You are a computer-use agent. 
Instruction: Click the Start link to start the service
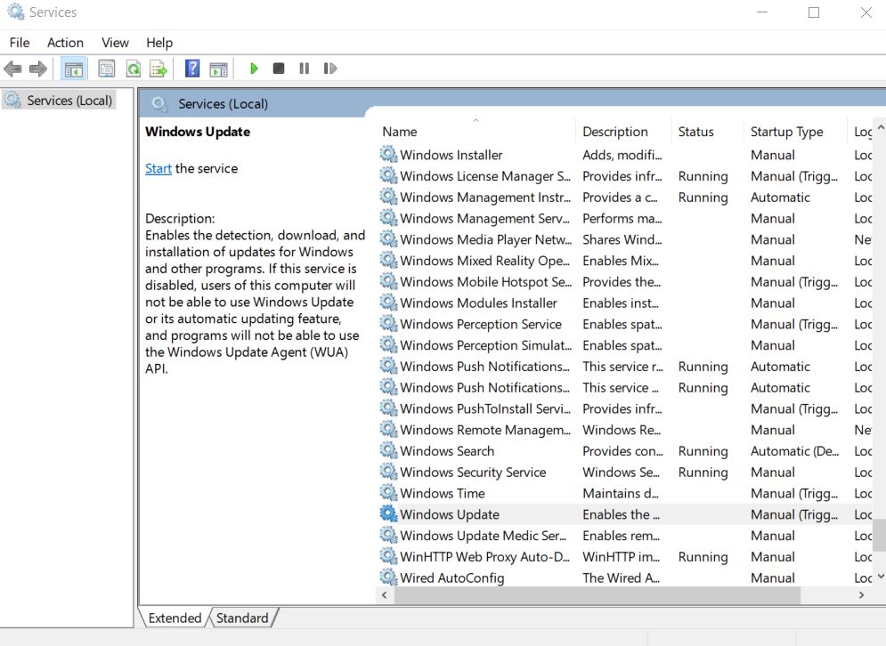[x=159, y=168]
